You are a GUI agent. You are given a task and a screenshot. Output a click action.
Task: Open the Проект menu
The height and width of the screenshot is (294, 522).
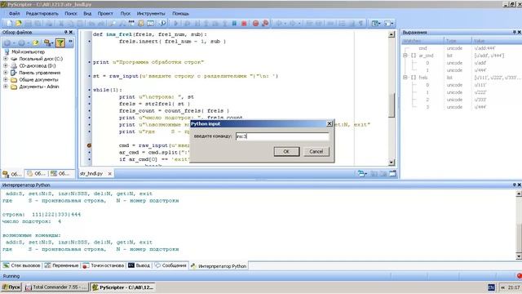click(105, 14)
